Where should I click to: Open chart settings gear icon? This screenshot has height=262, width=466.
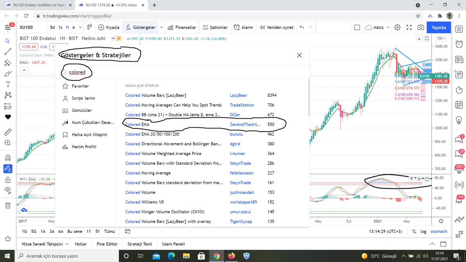[x=397, y=28]
